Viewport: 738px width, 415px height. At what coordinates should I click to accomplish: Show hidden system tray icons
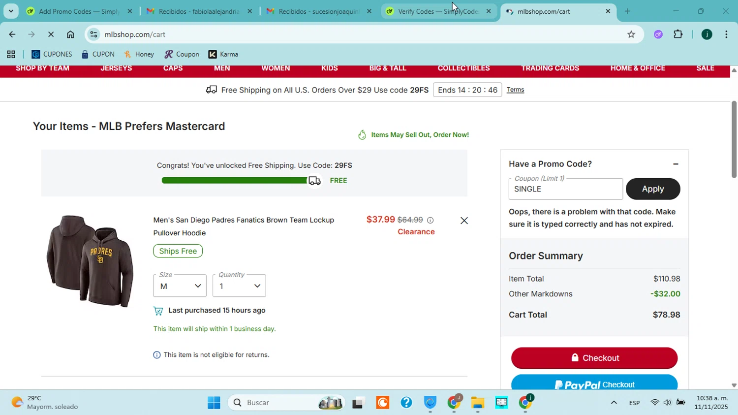click(x=614, y=403)
